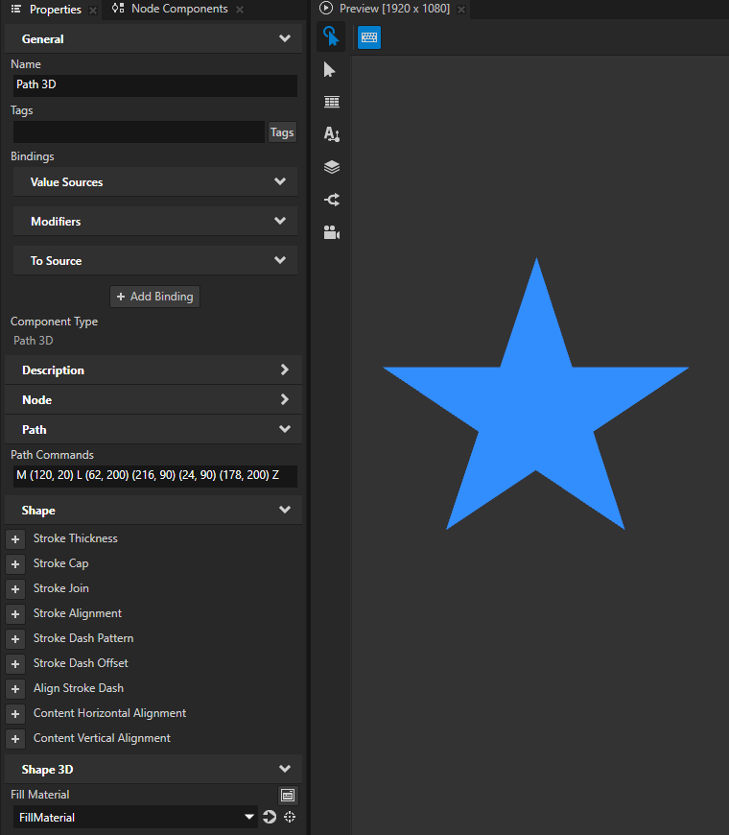Add the Stroke Dash Pattern property with plus
This screenshot has height=835, width=729.
pyautogui.click(x=15, y=639)
